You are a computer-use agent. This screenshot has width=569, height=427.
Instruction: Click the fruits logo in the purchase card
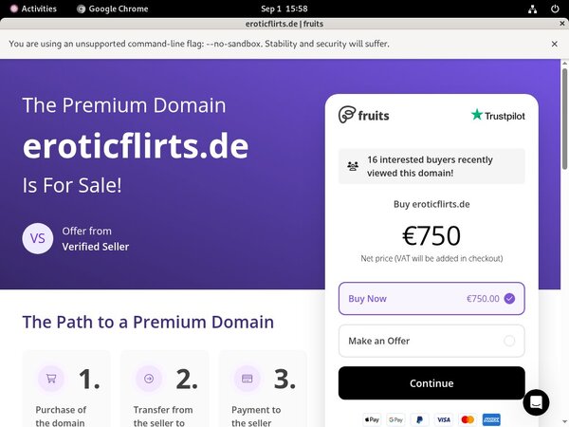tap(364, 115)
